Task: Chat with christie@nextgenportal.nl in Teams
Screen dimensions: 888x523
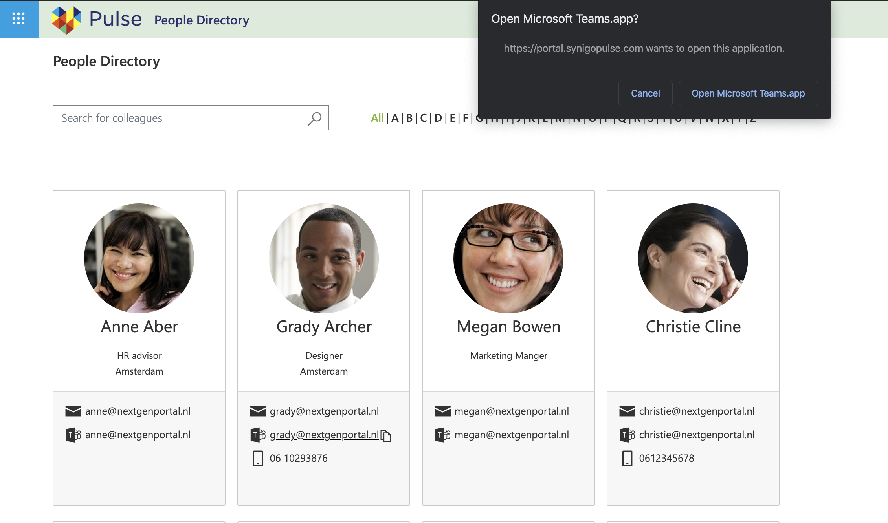Action: pos(697,435)
